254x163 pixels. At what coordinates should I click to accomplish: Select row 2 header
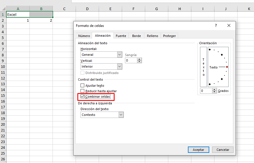[3, 20]
